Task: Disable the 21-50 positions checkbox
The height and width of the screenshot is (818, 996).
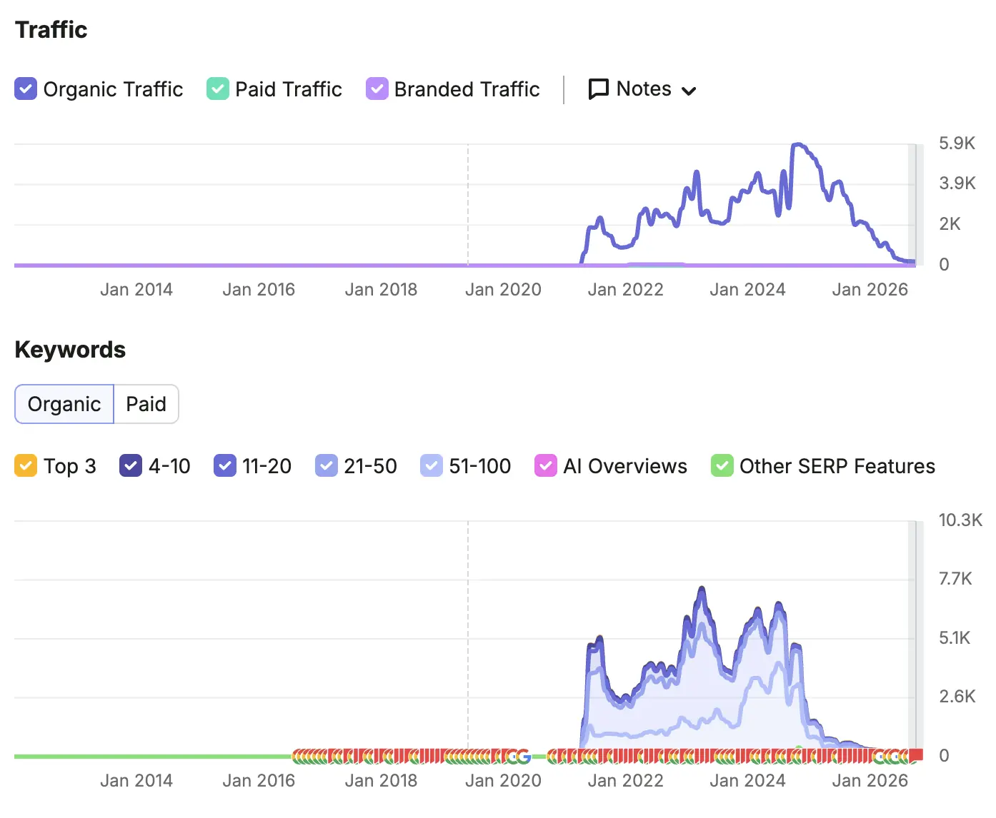Action: click(x=327, y=466)
